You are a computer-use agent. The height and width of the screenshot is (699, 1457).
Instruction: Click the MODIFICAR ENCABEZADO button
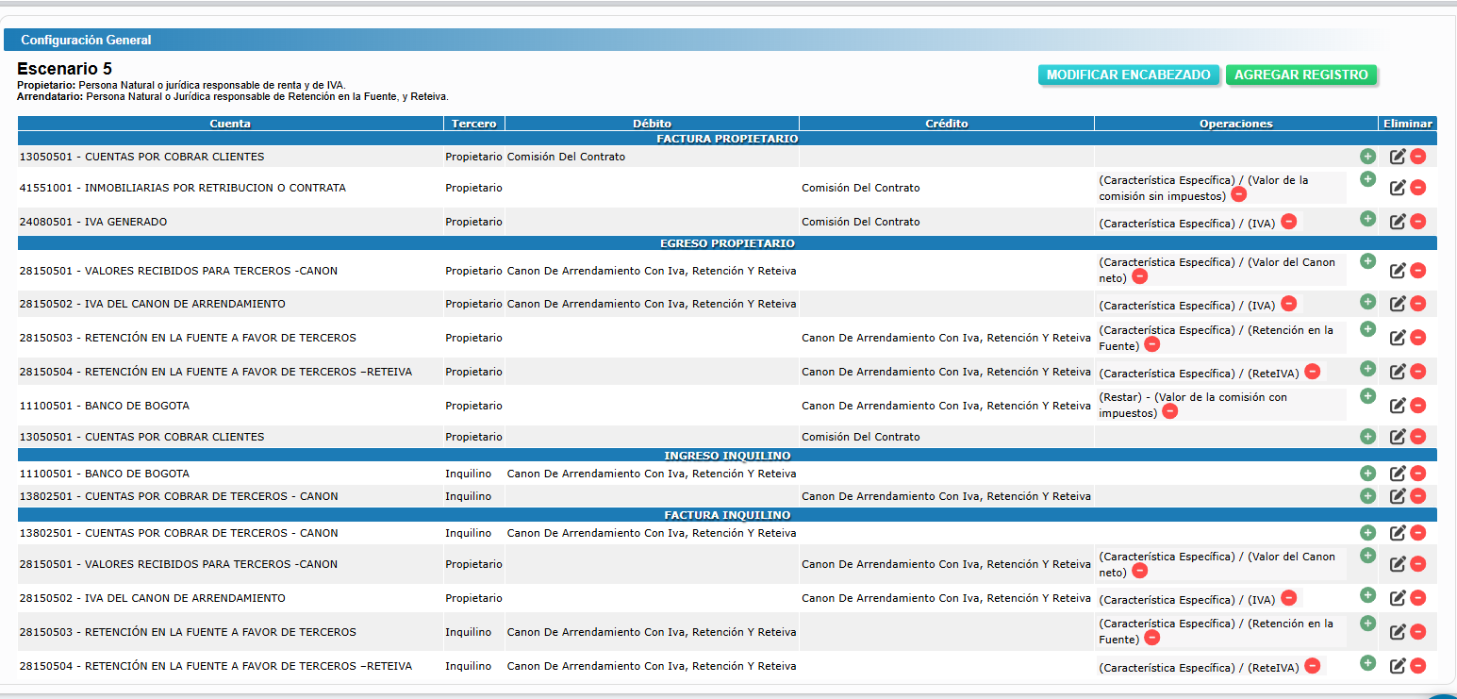(x=1128, y=75)
